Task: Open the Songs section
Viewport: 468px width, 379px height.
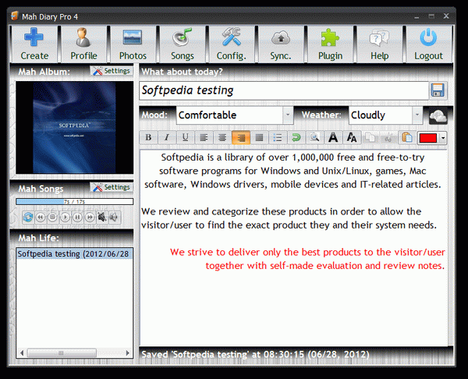Action: [x=183, y=44]
